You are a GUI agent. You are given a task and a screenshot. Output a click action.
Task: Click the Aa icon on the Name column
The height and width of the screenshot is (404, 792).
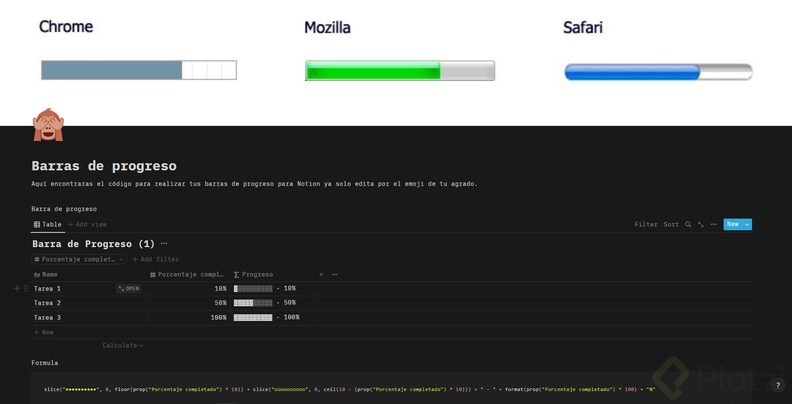[x=36, y=275]
